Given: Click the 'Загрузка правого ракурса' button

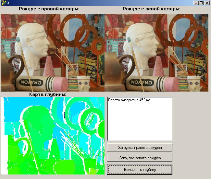Looking at the screenshot, I should (x=140, y=148).
